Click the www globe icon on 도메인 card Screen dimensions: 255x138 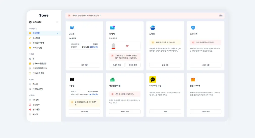[153, 28]
